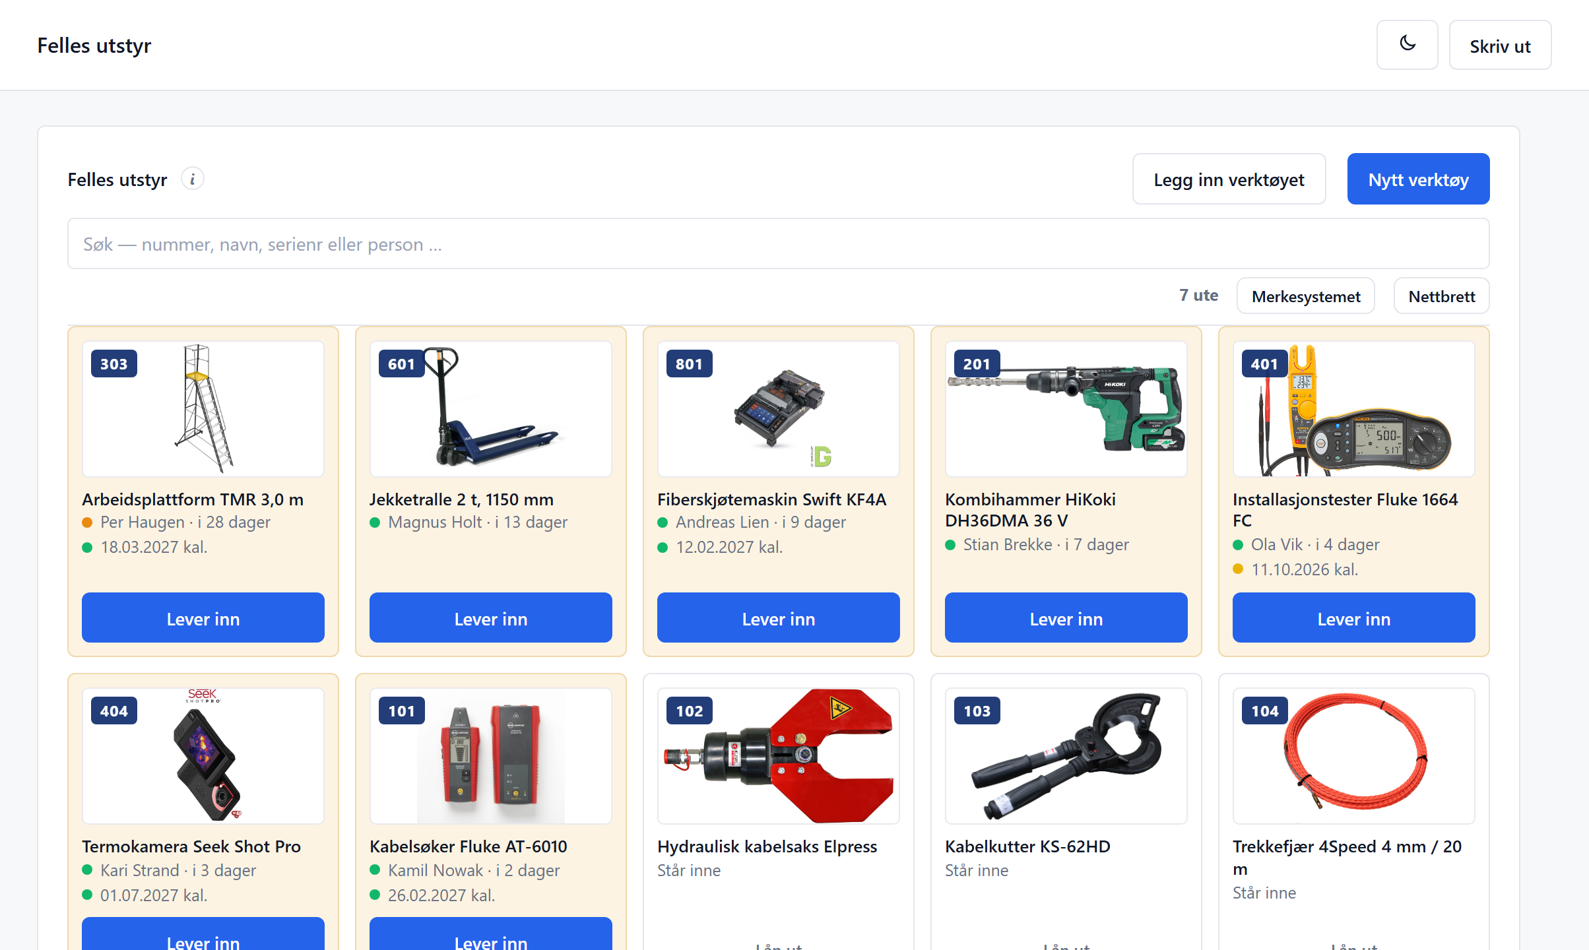Viewport: 1589px width, 950px height.
Task: Click number badge 201
Action: [977, 364]
